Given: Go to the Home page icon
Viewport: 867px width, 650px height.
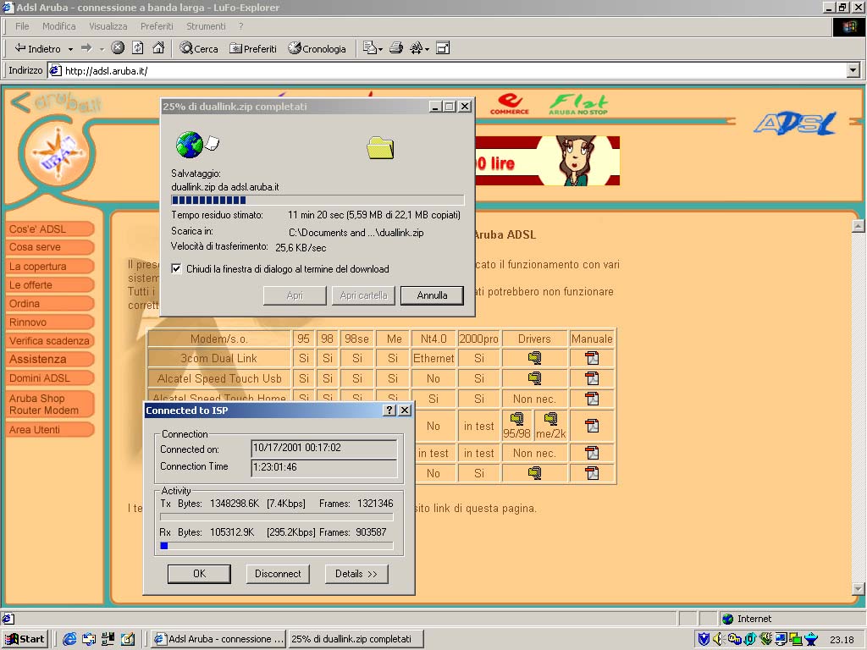Looking at the screenshot, I should click(x=158, y=48).
